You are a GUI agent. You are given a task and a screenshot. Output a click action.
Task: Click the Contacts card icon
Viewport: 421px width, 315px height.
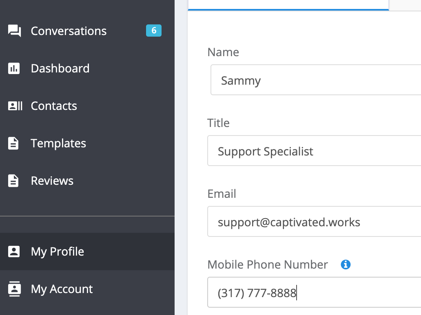(x=15, y=106)
